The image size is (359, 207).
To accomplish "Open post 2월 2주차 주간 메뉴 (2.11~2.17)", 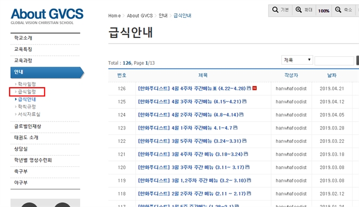I will (192, 194).
